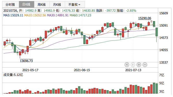Screen dimensions: 173x97
Task: Click the price axis value 14573
Action: pyautogui.click(x=164, y=38)
